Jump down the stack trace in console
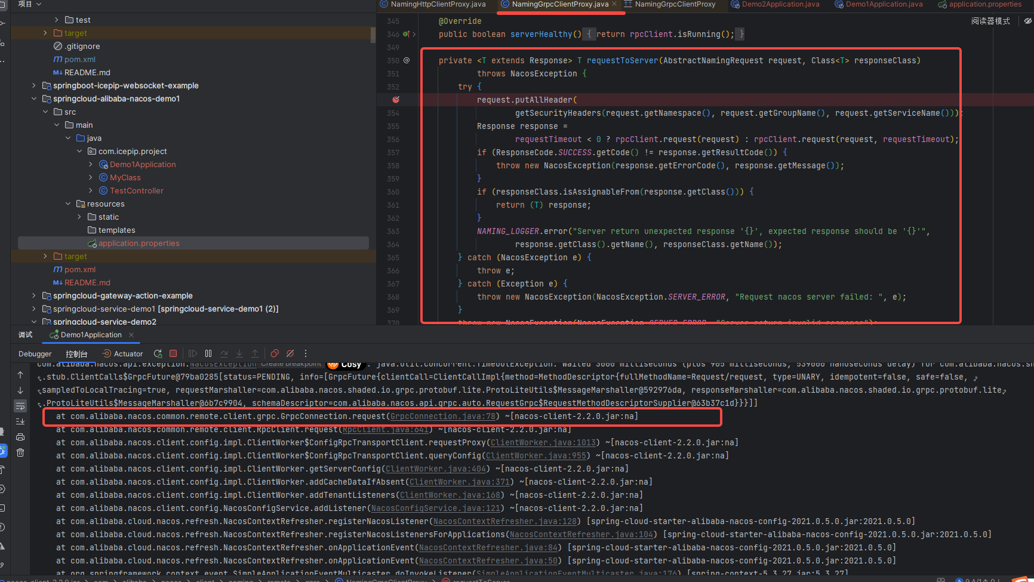The image size is (1034, 582). click(x=20, y=390)
